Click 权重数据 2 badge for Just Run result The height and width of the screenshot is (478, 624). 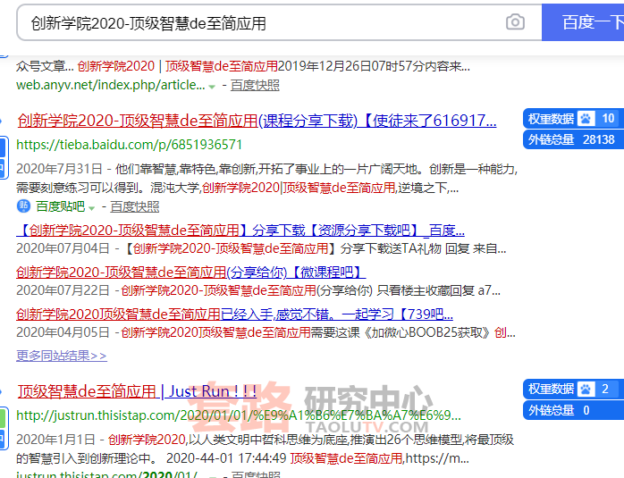pos(573,389)
